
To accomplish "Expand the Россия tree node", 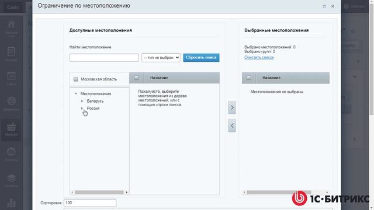I will [x=82, y=108].
